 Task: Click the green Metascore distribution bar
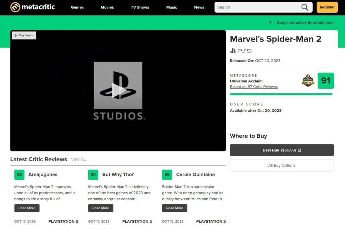pyautogui.click(x=281, y=94)
